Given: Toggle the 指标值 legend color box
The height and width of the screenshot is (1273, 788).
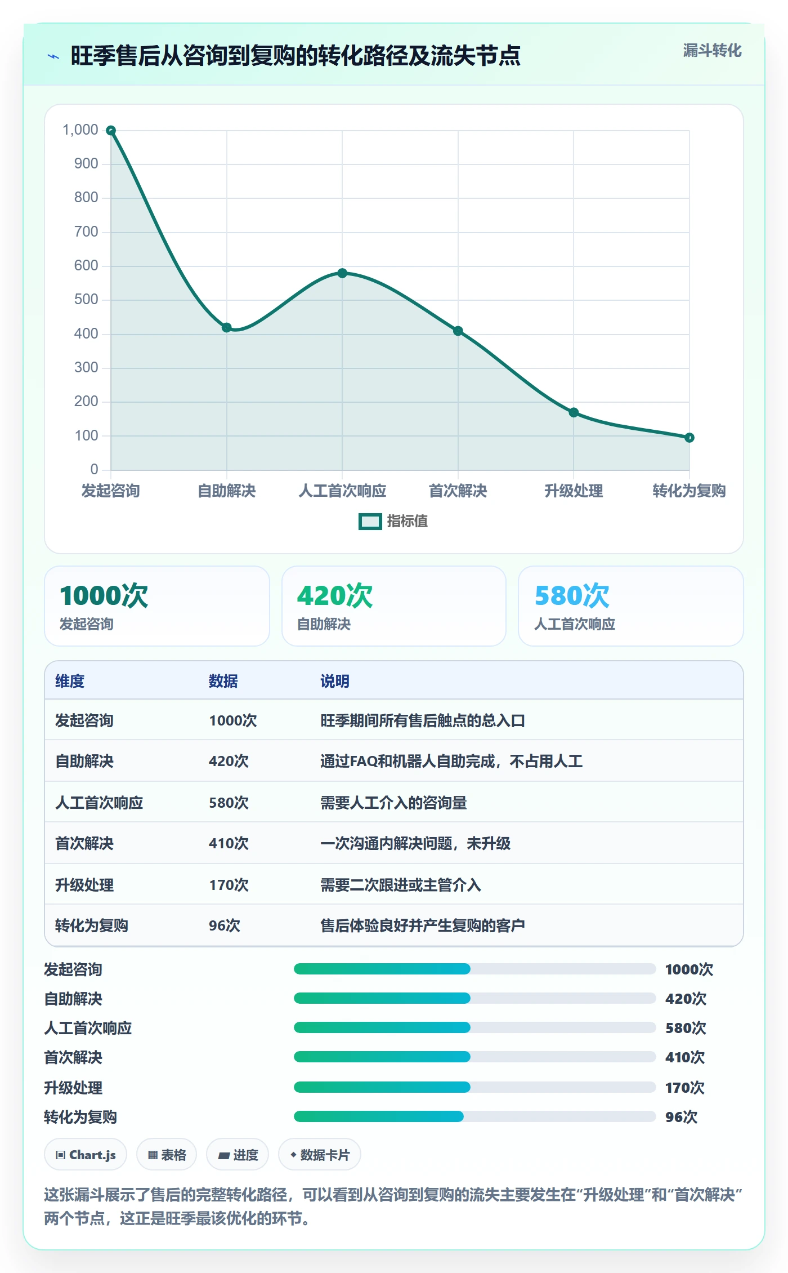Looking at the screenshot, I should (370, 522).
